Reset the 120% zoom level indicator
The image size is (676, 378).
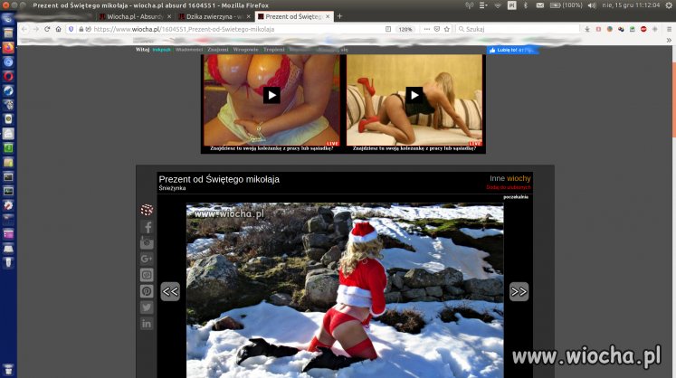click(x=405, y=29)
